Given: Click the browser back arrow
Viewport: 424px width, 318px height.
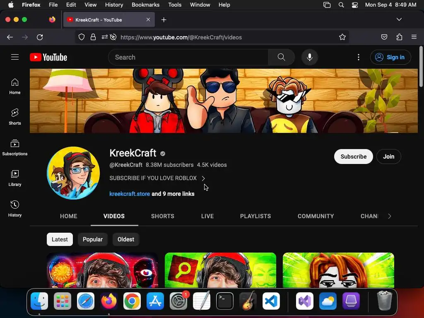Looking at the screenshot, I should [10, 37].
